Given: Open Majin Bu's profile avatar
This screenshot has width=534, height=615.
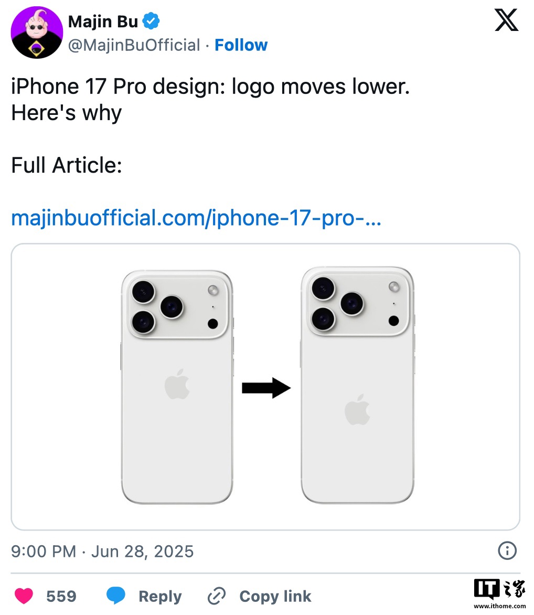Looking at the screenshot, I should (x=37, y=34).
